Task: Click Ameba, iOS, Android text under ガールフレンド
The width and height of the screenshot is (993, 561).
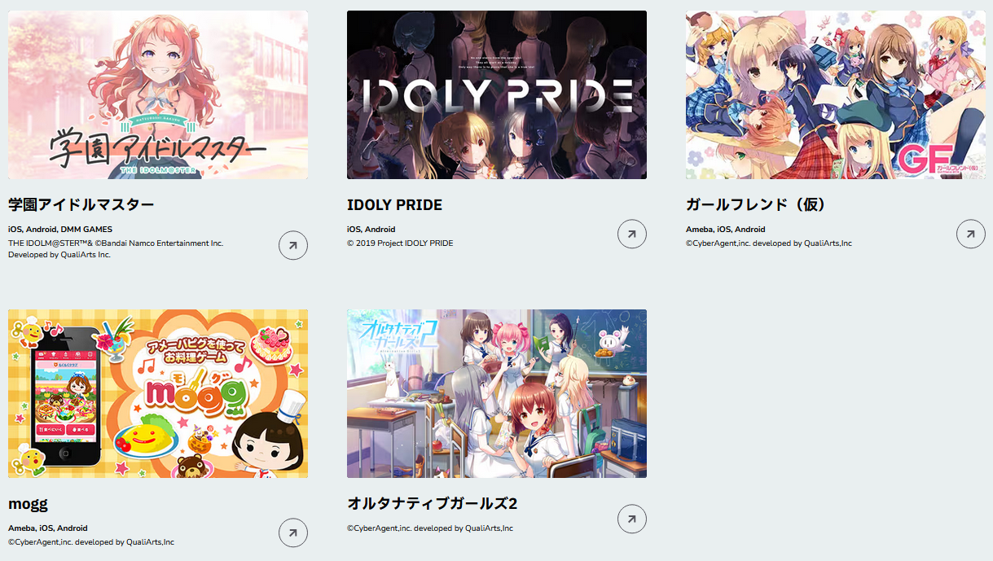Action: (726, 230)
